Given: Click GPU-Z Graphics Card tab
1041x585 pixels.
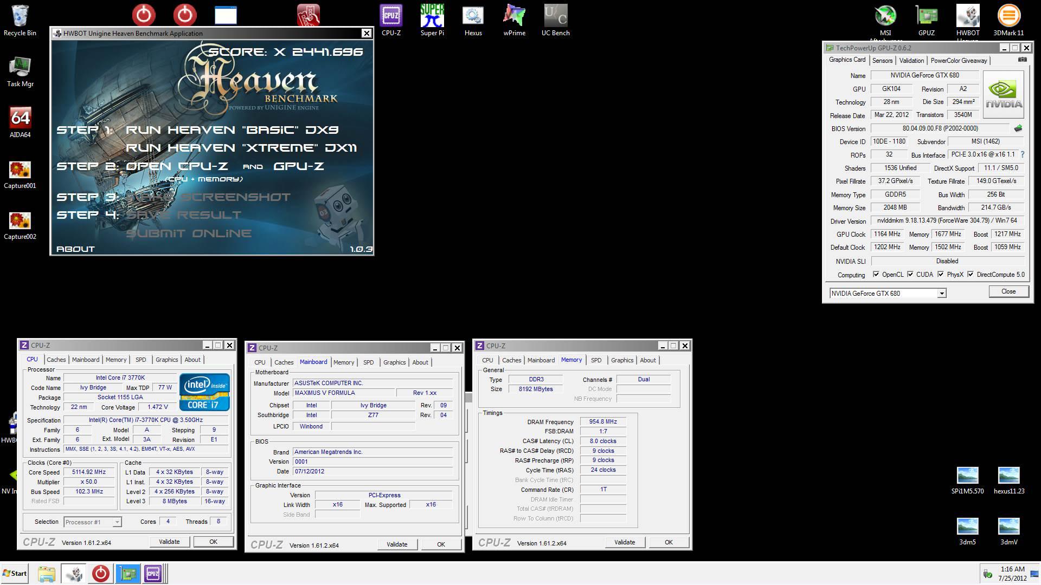Looking at the screenshot, I should [847, 60].
